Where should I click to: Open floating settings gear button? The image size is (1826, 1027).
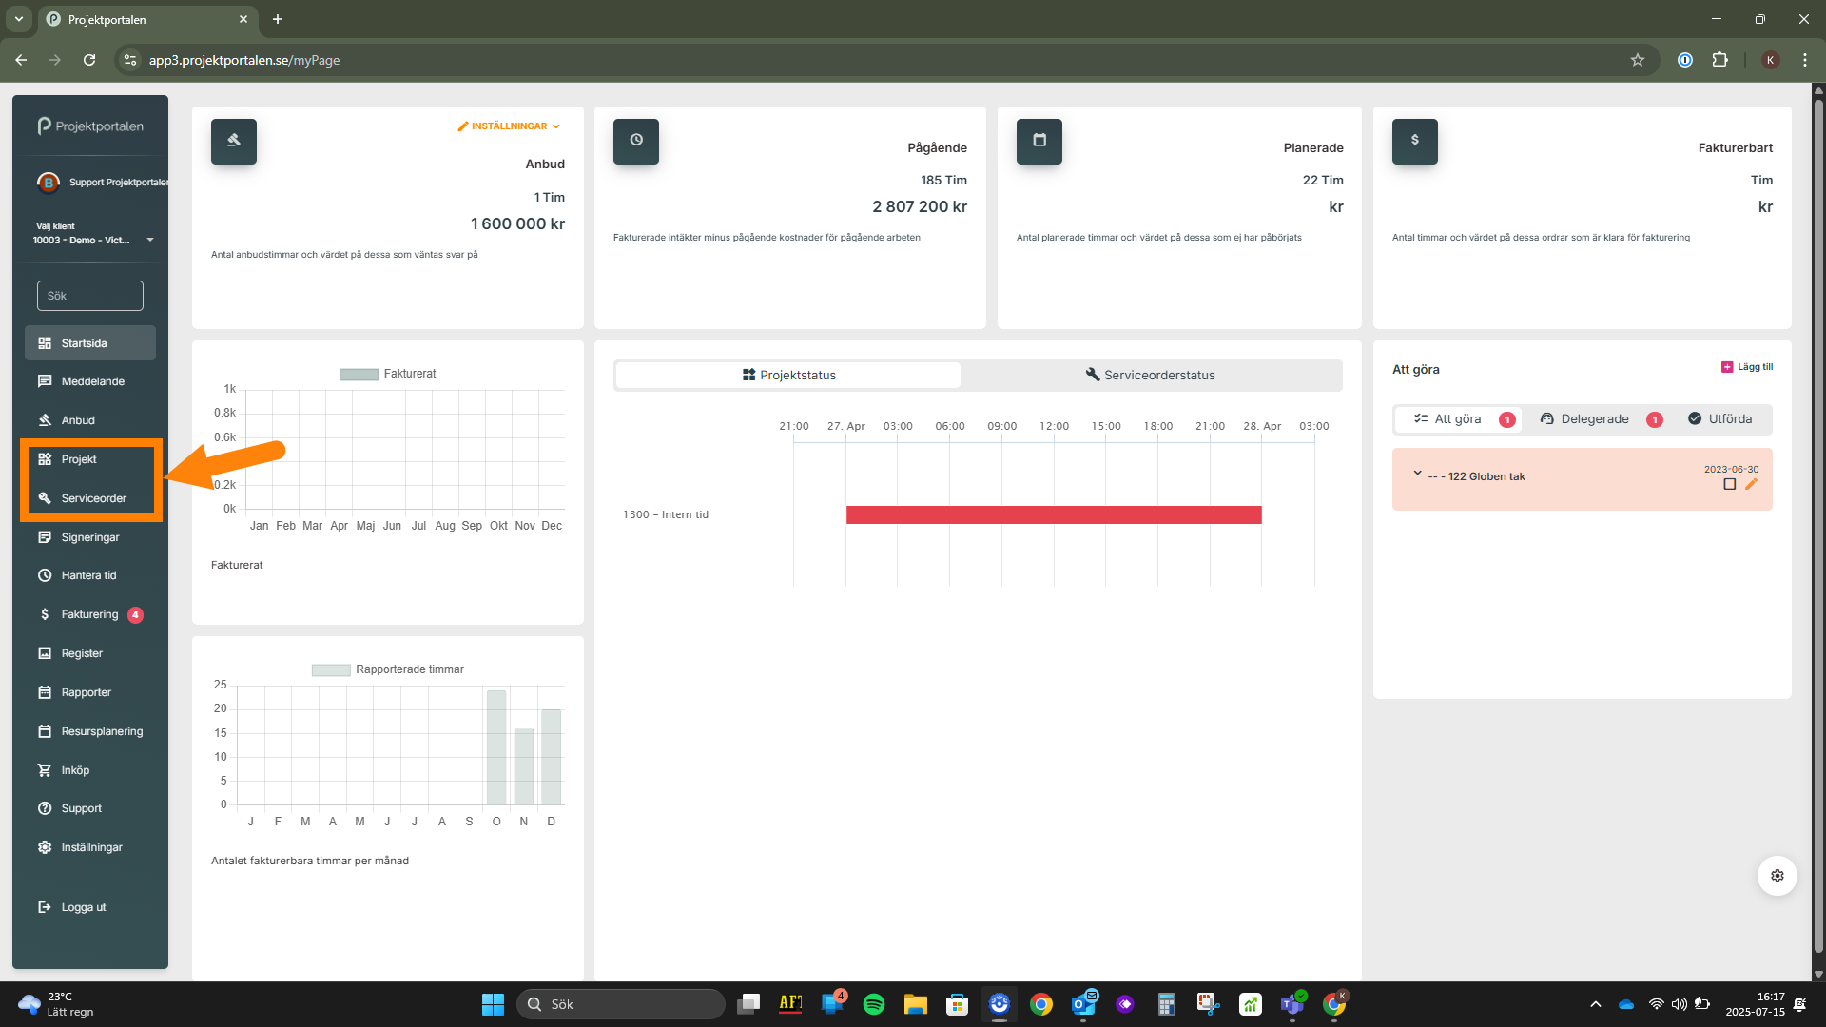[x=1777, y=876]
